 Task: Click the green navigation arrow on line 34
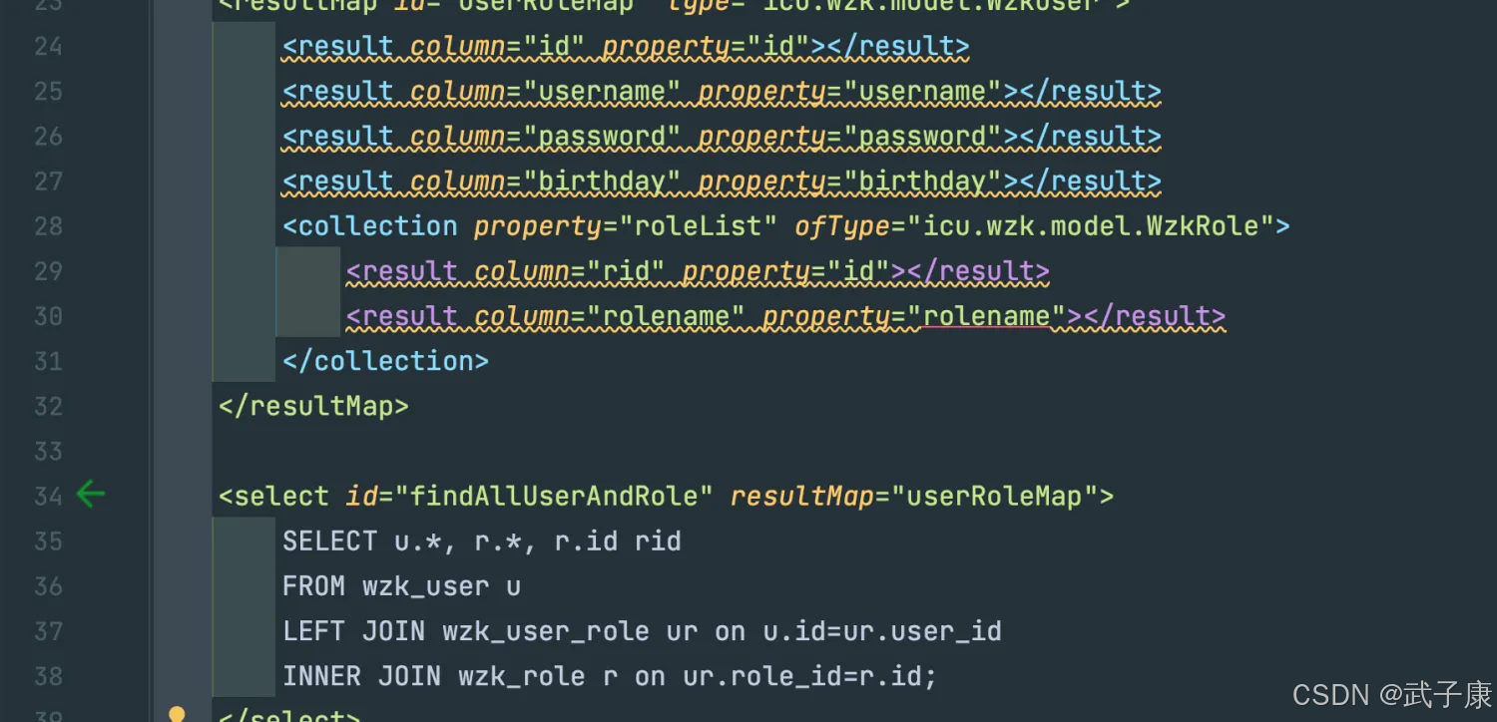click(x=91, y=494)
